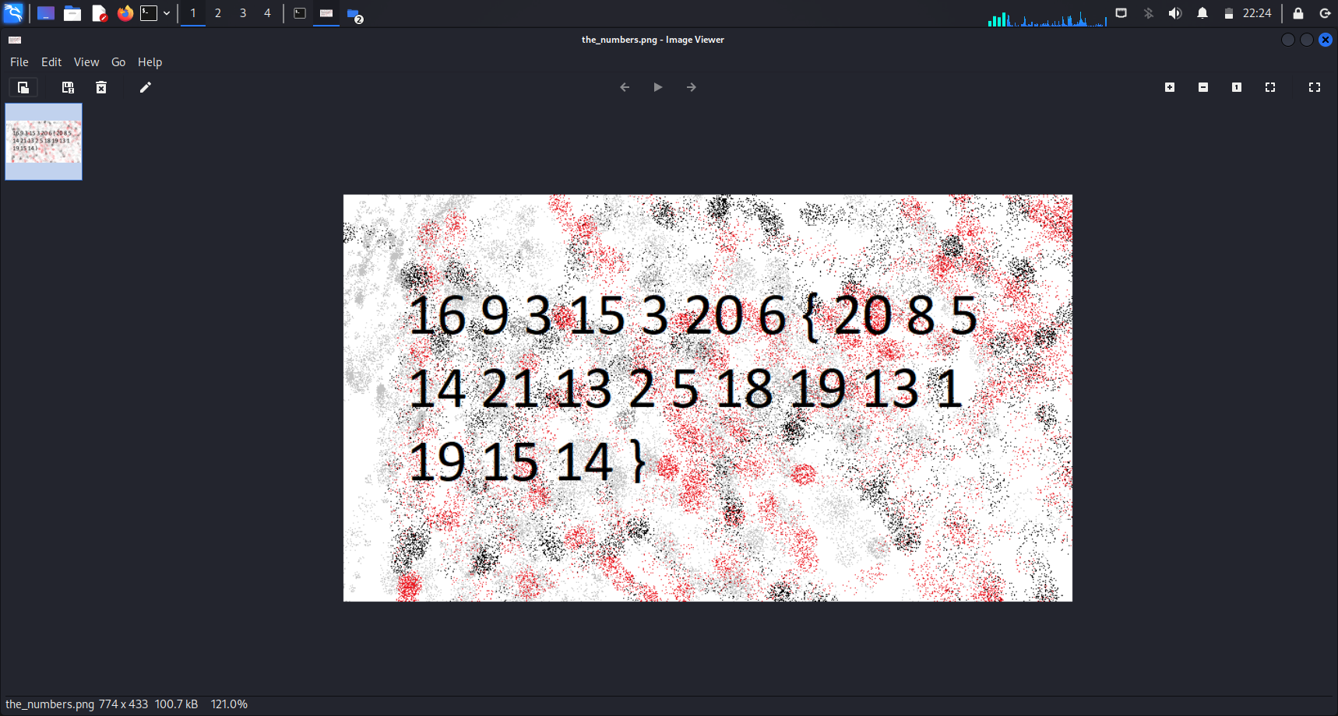This screenshot has width=1338, height=716.
Task: Open the View menu
Action: click(x=86, y=62)
